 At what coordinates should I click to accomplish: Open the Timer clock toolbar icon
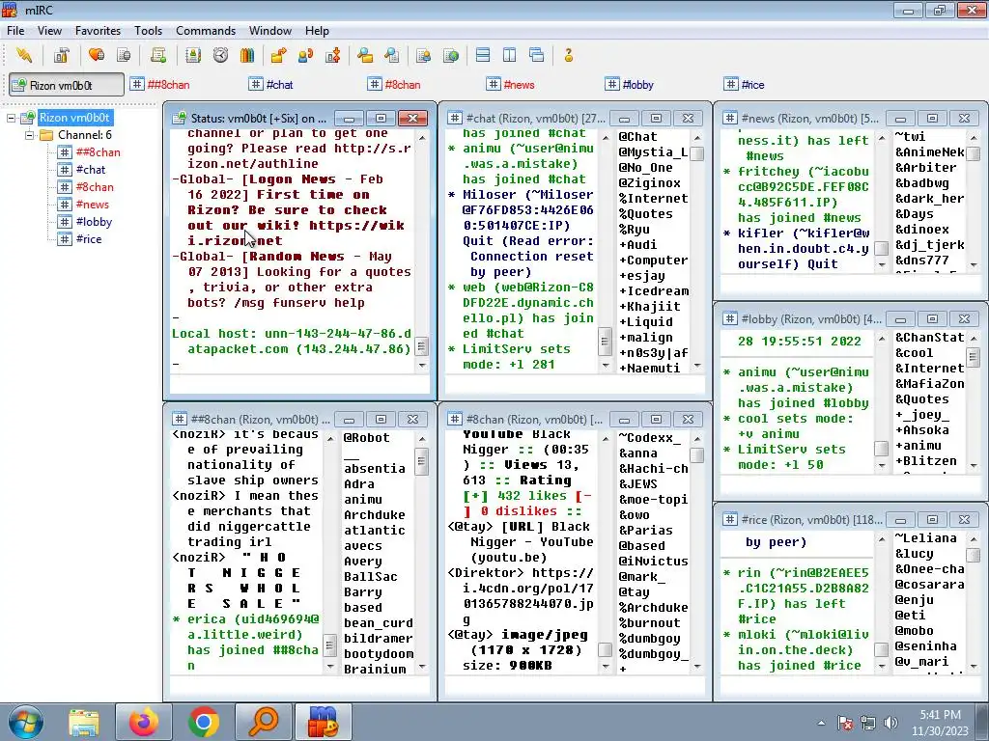(x=220, y=55)
